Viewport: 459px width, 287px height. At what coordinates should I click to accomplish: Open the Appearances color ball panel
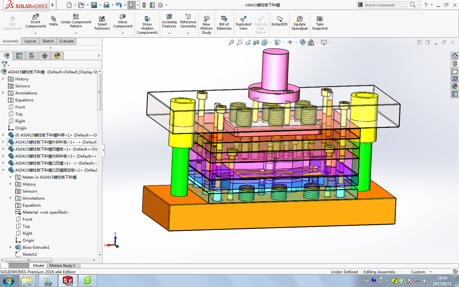(455, 86)
